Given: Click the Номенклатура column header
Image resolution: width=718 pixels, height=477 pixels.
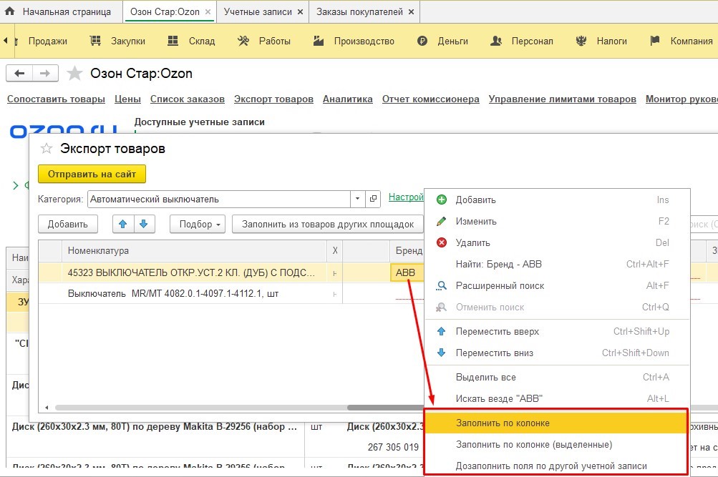Looking at the screenshot, I should [x=194, y=250].
